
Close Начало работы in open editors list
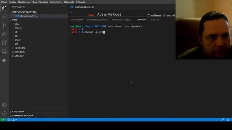click(14, 16)
